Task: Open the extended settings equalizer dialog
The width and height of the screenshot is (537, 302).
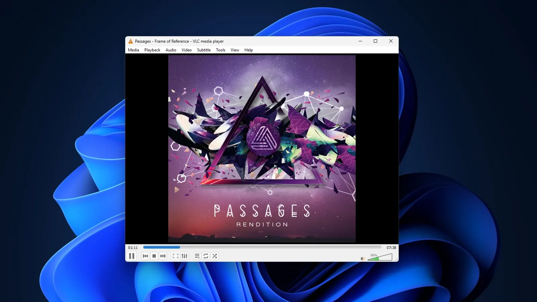Action: click(x=184, y=256)
